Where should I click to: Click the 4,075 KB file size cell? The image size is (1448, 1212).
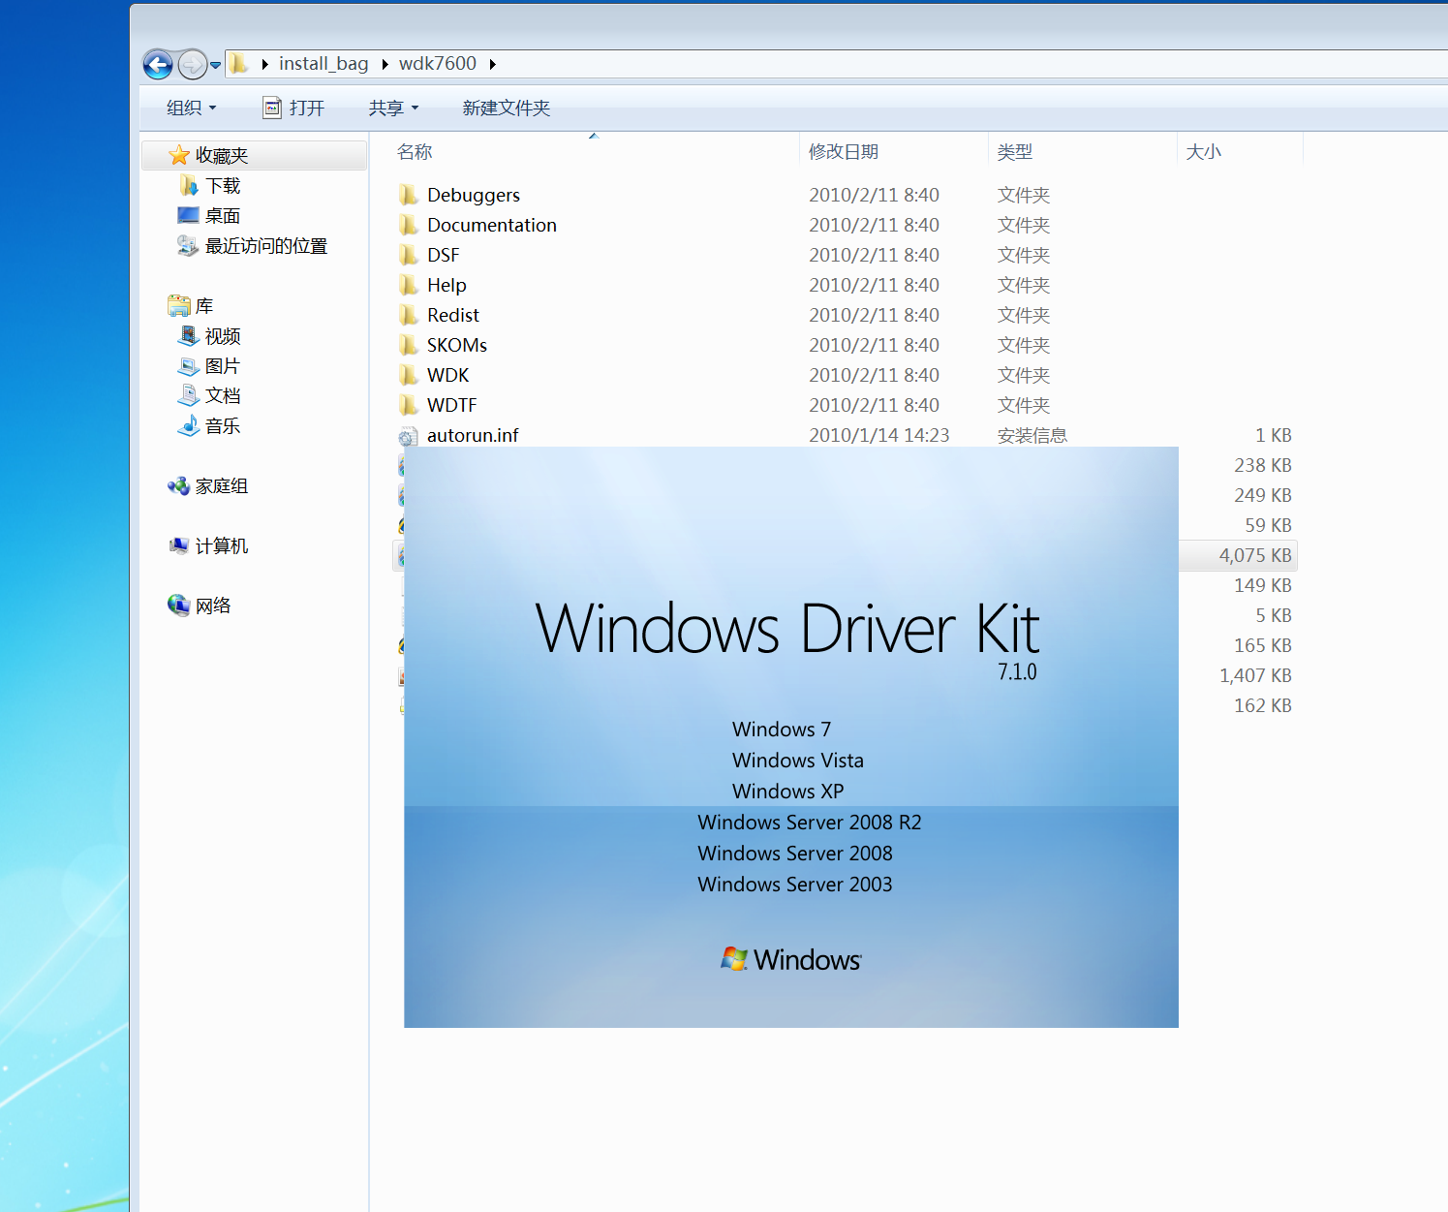[1255, 555]
